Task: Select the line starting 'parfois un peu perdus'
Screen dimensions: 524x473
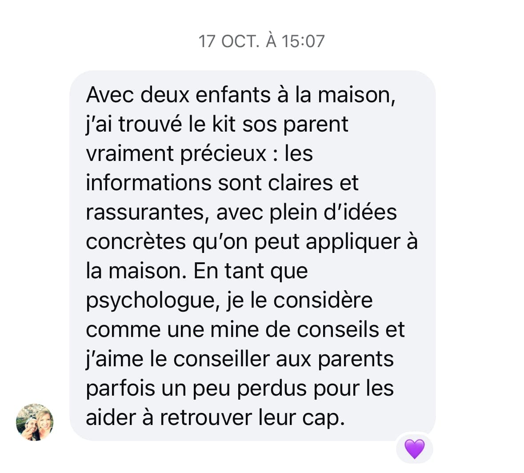Action: 240,389
